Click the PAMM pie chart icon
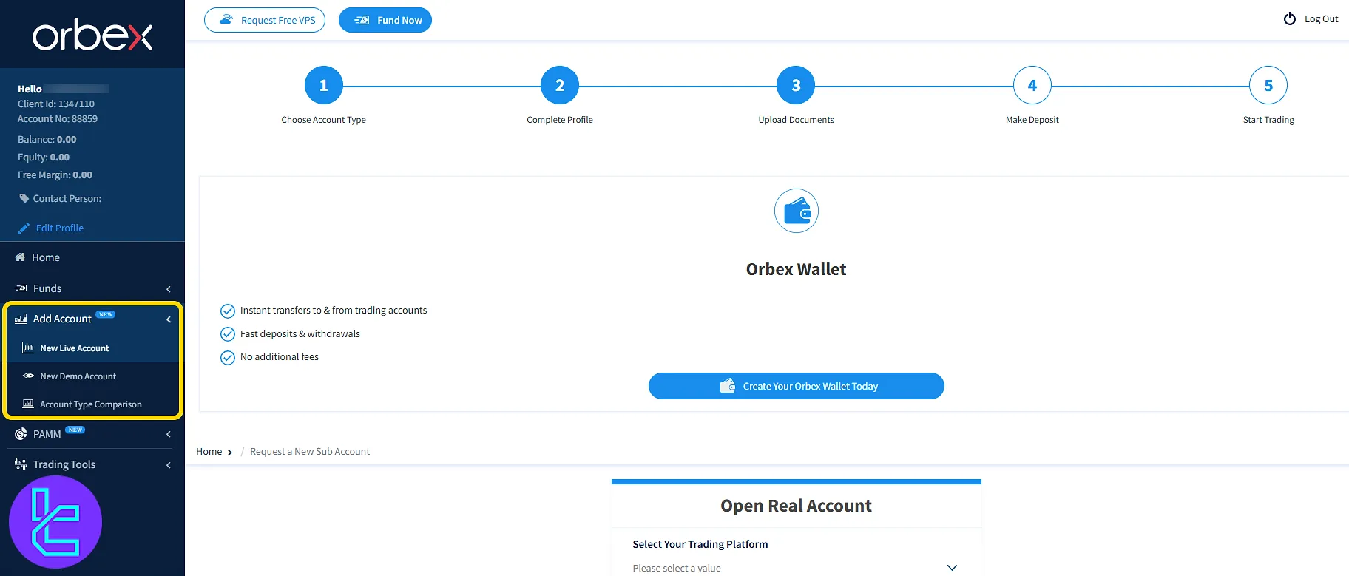The image size is (1349, 576). coord(21,434)
